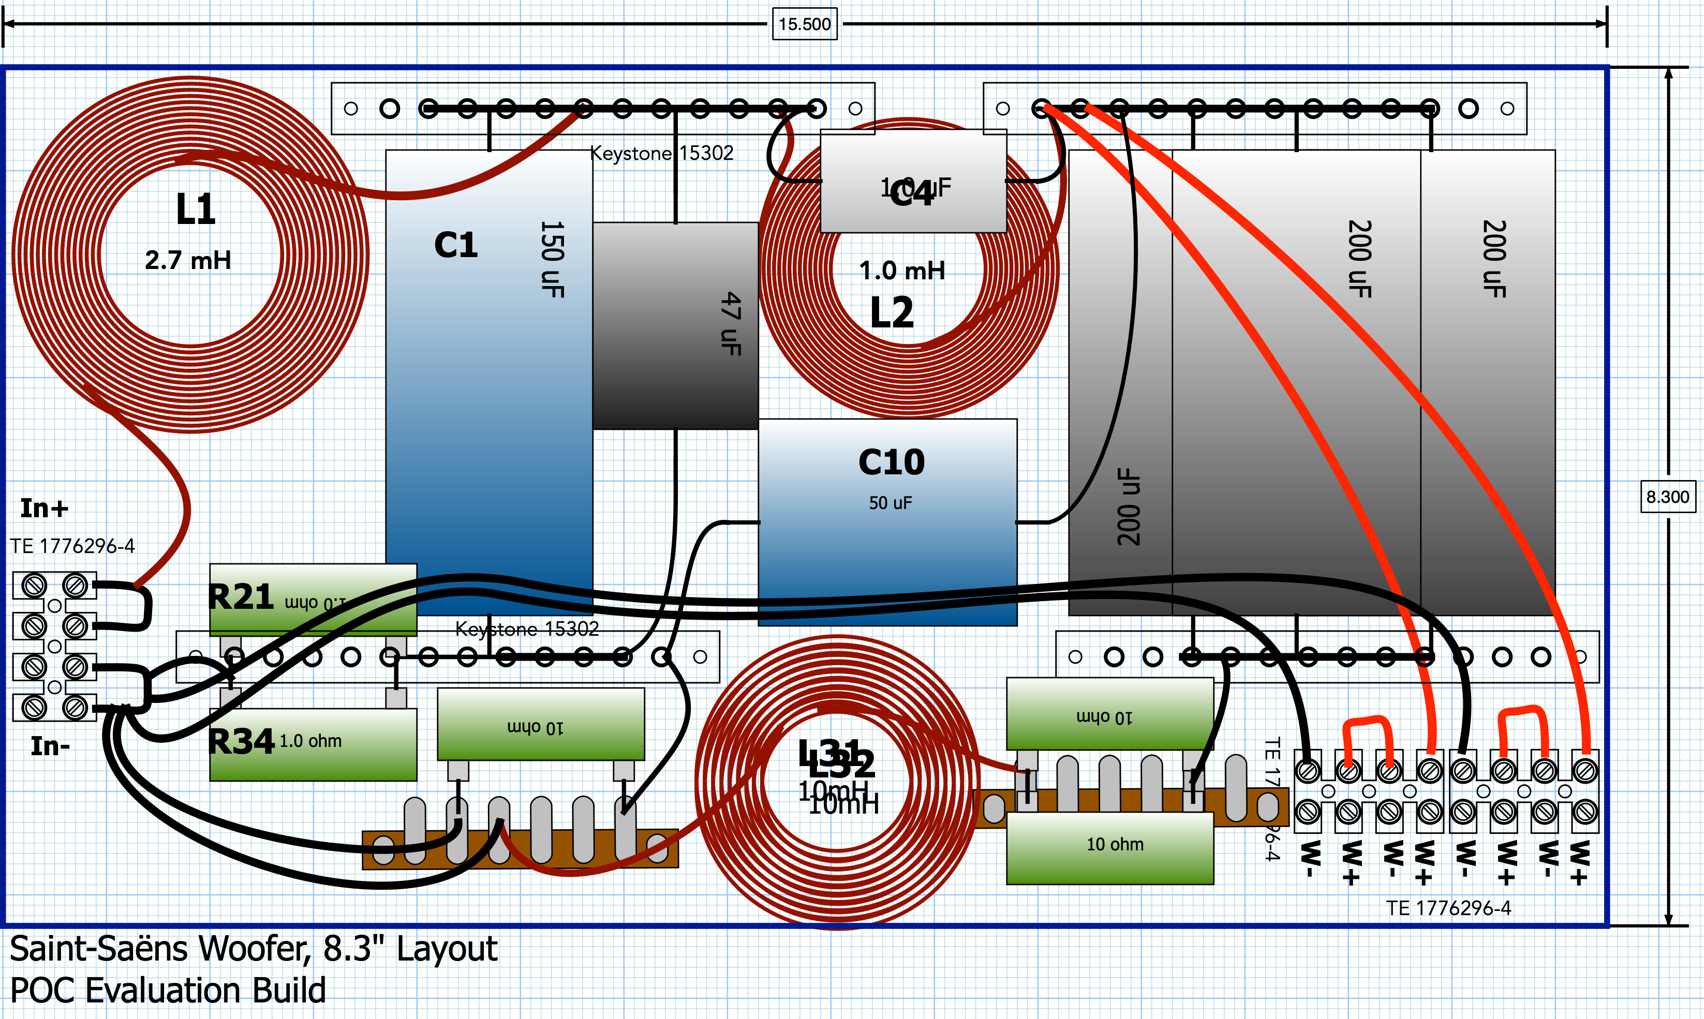
Task: Click TE 1776296-4 text below In+
Action: 72,546
